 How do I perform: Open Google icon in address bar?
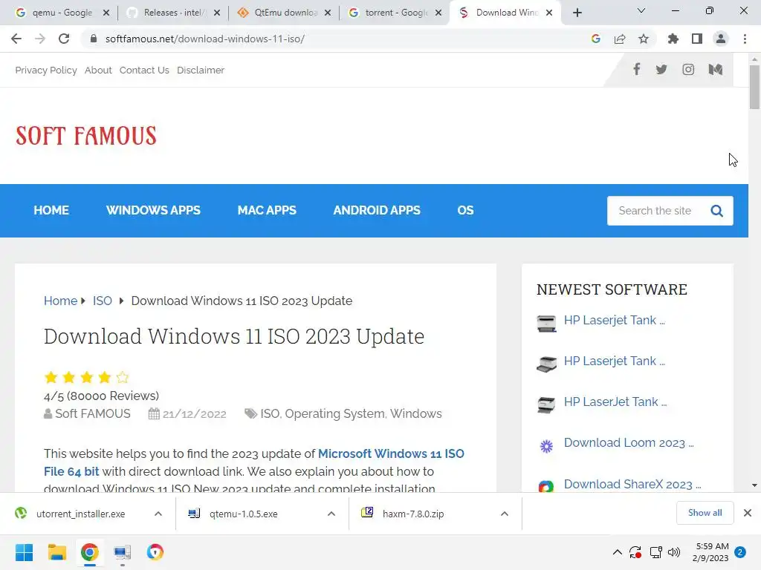pyautogui.click(x=596, y=39)
